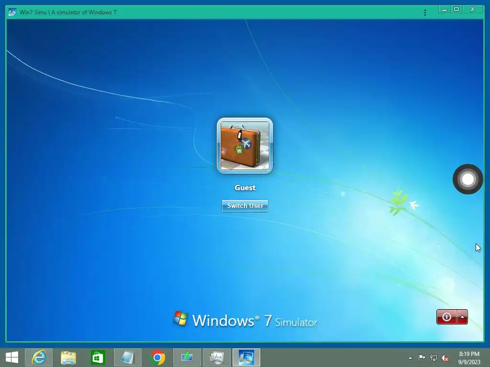Close the Win7 Simu window
Image resolution: width=490 pixels, height=367 pixels.
pyautogui.click(x=472, y=10)
